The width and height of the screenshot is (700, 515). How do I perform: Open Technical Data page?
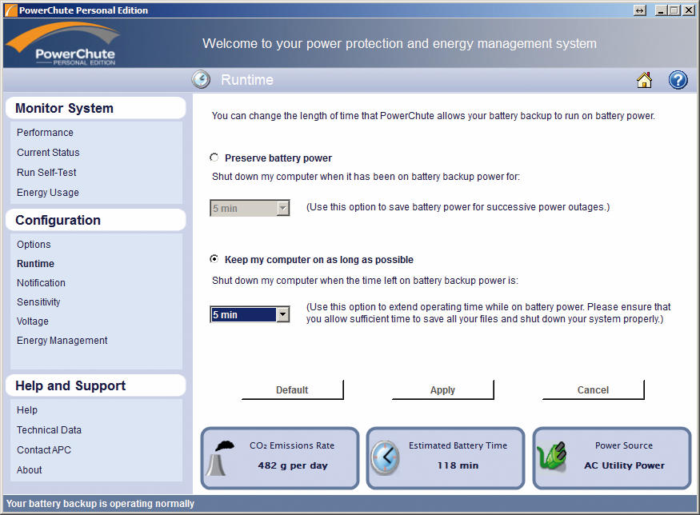pyautogui.click(x=49, y=429)
